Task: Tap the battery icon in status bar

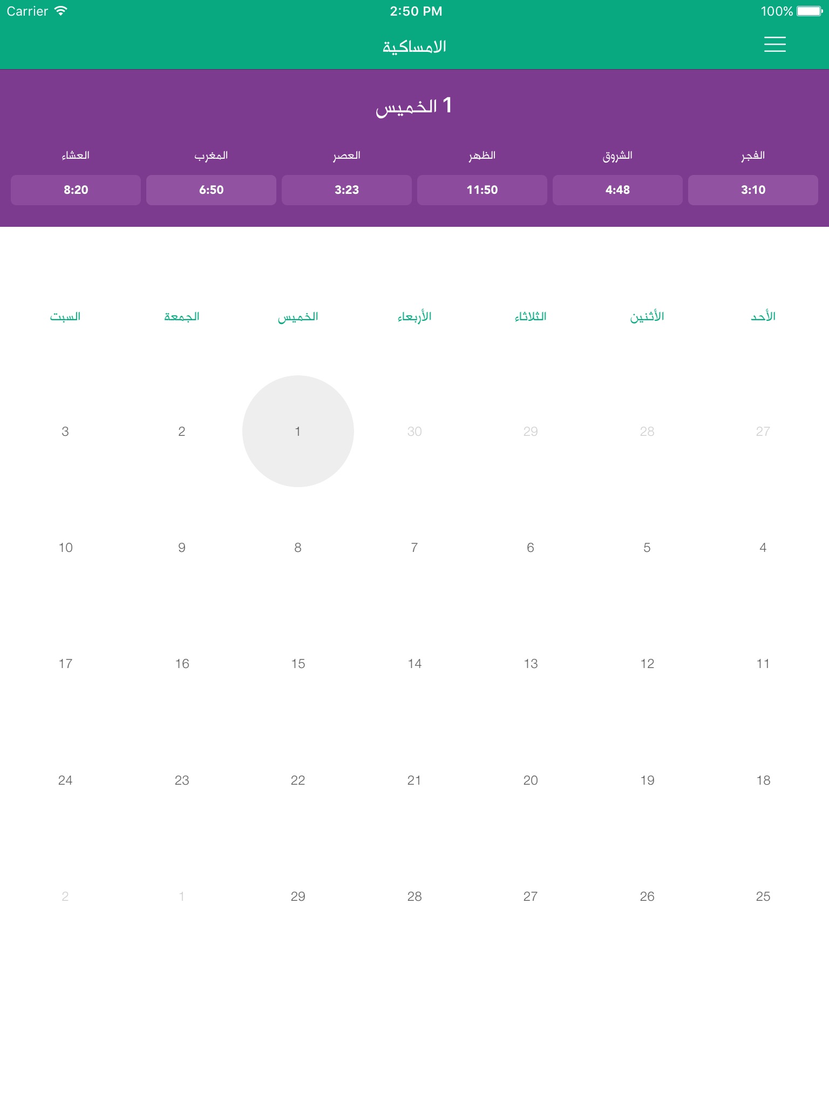Action: pyautogui.click(x=810, y=11)
